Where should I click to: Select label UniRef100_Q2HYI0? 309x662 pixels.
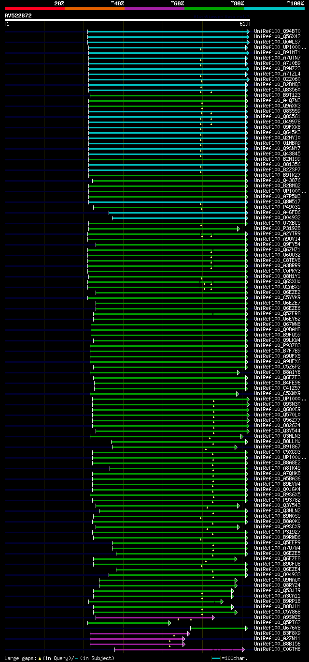[277, 138]
